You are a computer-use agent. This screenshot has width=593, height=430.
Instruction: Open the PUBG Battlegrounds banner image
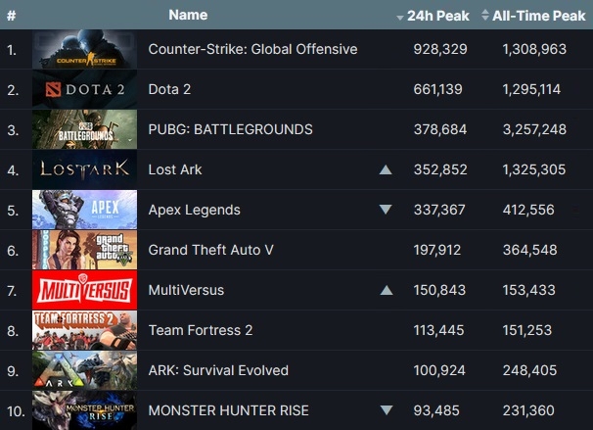pyautogui.click(x=85, y=129)
